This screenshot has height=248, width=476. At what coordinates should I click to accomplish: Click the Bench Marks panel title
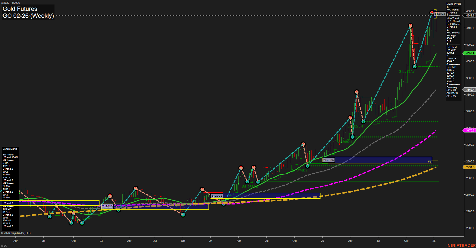pyautogui.click(x=10, y=149)
